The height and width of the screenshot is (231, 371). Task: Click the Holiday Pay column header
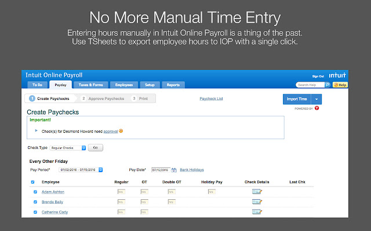[x=212, y=182]
